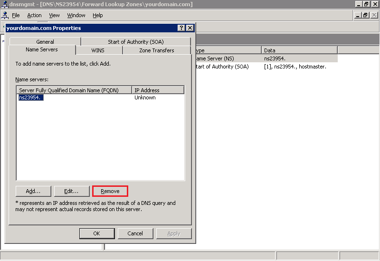Minimize the dnsmgmt main window

(359, 4)
